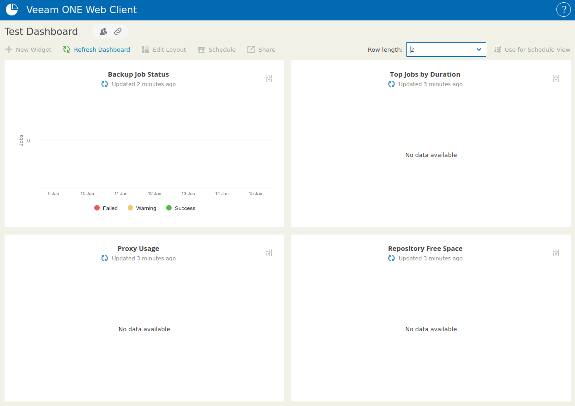
Task: Click the Proxy Usage widget title
Action: (138, 249)
